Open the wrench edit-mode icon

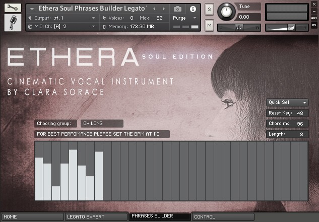click(13, 8)
